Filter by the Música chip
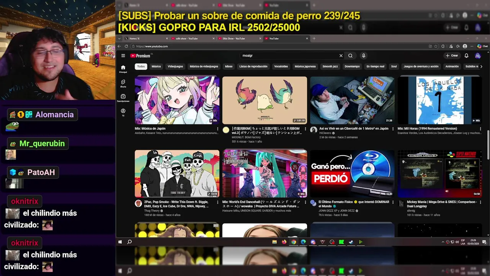 coord(156,66)
